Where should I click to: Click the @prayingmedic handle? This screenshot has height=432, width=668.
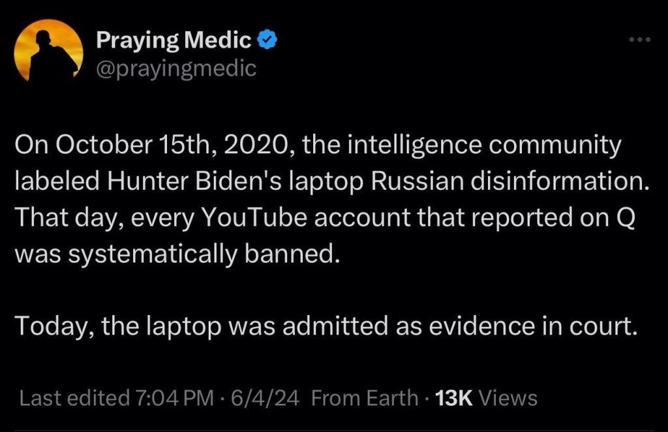point(176,68)
